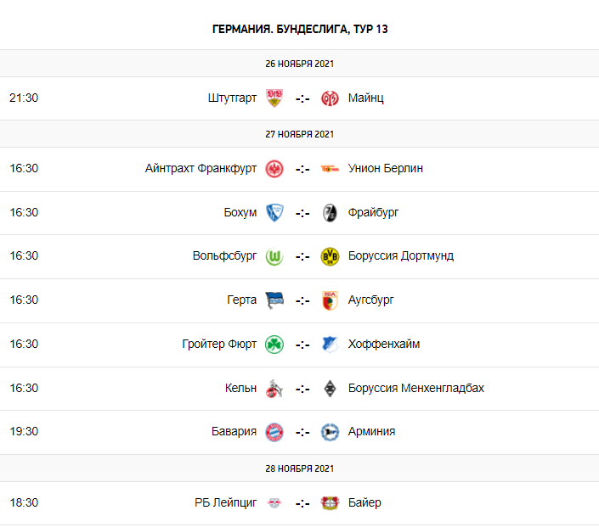Click the Stuttgart club crest icon
Screen dimensions: 599x527
coord(274,98)
